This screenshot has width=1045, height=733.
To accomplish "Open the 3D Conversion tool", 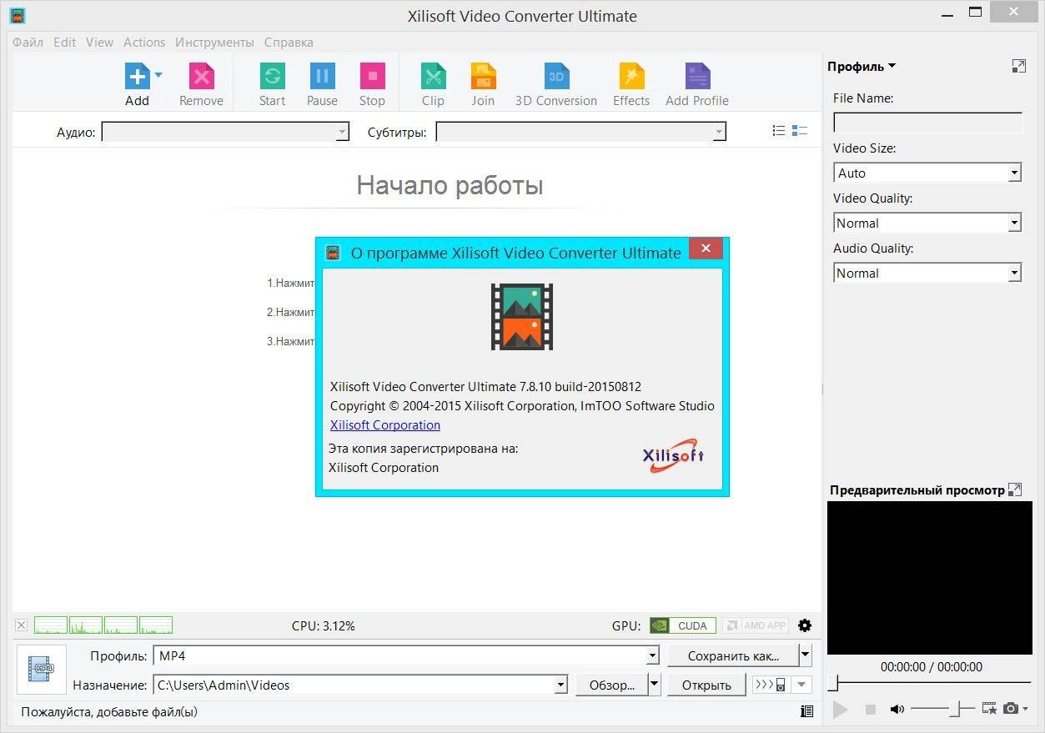I will (x=556, y=77).
